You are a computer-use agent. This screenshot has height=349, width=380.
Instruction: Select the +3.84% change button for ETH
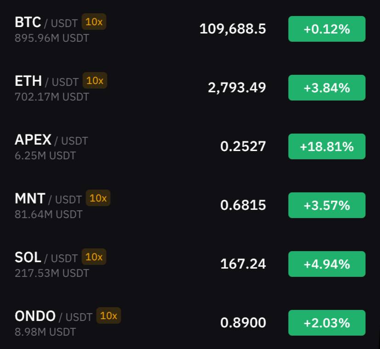pyautogui.click(x=327, y=88)
